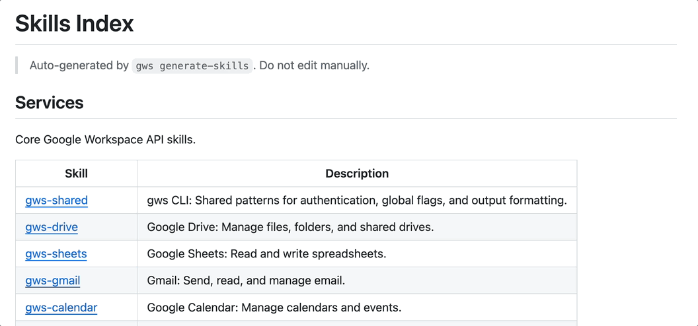Click the 'Core Google Workspace API skills.' paragraph
Viewport: 698px width, 326px height.
pyautogui.click(x=105, y=139)
